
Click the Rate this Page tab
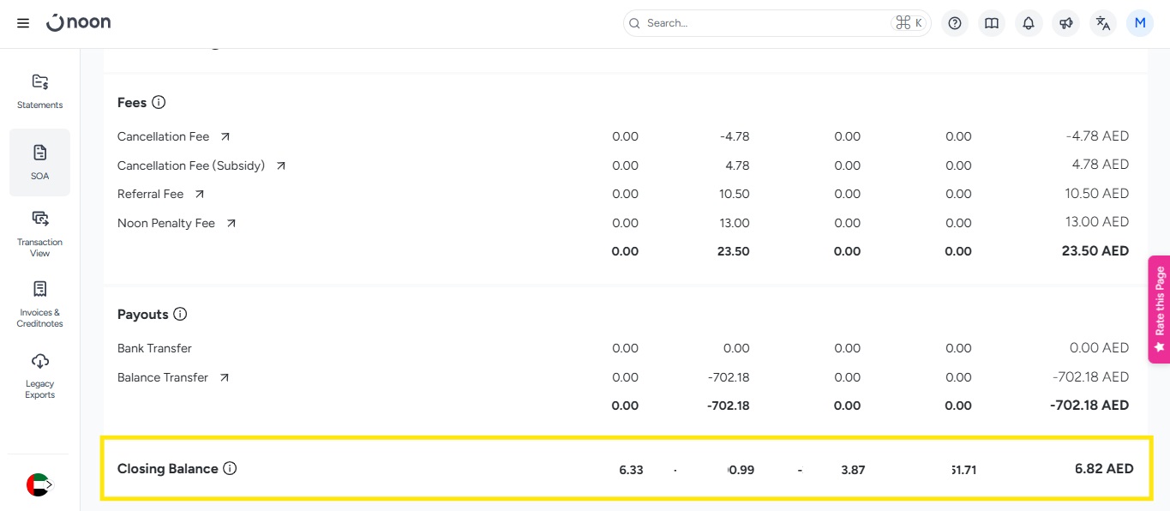pyautogui.click(x=1159, y=309)
